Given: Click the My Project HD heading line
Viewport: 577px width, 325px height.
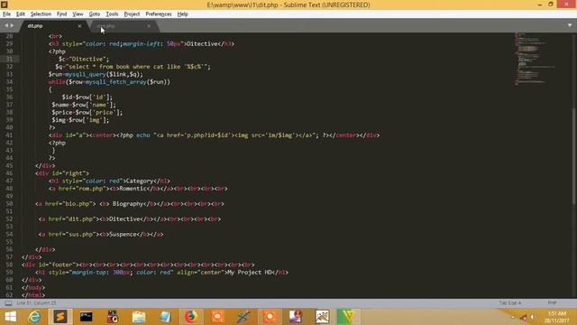Looking at the screenshot, I should click(162, 273).
